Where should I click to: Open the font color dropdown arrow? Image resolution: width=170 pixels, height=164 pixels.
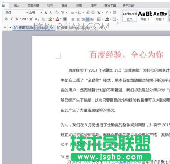click(x=61, y=19)
